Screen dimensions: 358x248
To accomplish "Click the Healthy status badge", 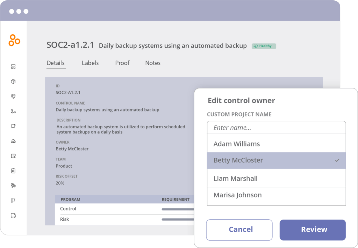I will point(264,46).
